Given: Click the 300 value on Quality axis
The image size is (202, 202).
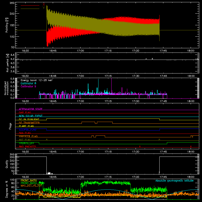Looking at the screenshot, I should tap(12, 155).
